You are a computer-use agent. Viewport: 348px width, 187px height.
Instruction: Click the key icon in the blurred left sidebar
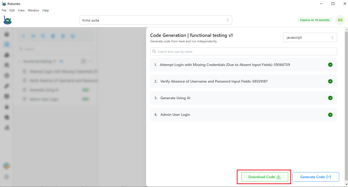point(7,86)
